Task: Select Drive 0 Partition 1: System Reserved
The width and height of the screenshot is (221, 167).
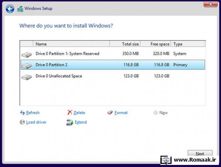Action: [x=113, y=53]
